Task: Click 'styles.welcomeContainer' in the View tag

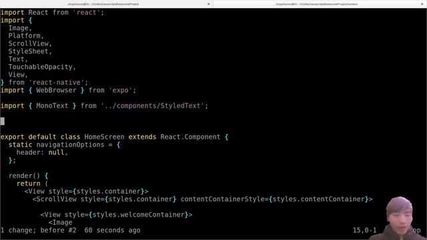Action: [138, 215]
